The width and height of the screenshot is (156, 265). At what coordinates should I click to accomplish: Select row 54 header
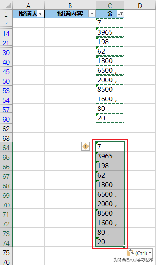[6, 100]
